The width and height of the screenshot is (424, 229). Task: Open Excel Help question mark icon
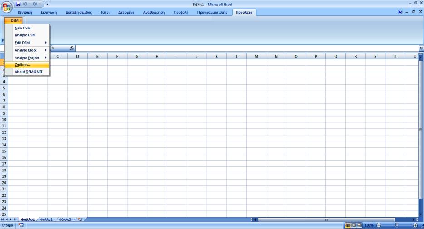click(x=400, y=12)
